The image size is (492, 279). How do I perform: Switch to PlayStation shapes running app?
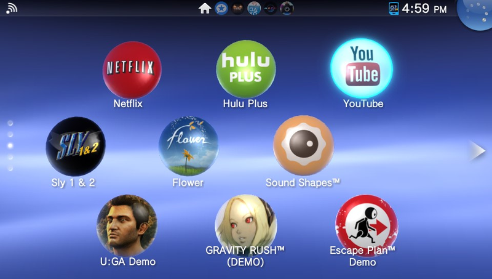tap(254, 9)
